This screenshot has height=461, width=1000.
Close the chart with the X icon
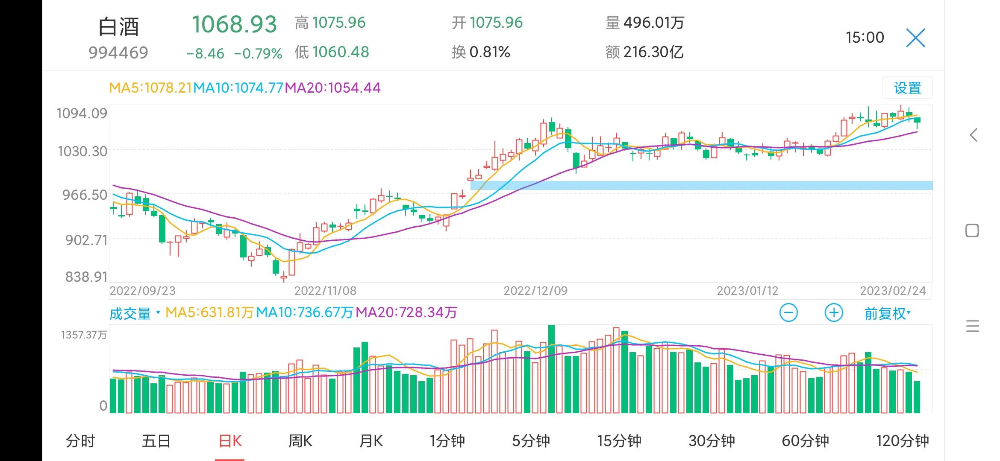coord(915,38)
